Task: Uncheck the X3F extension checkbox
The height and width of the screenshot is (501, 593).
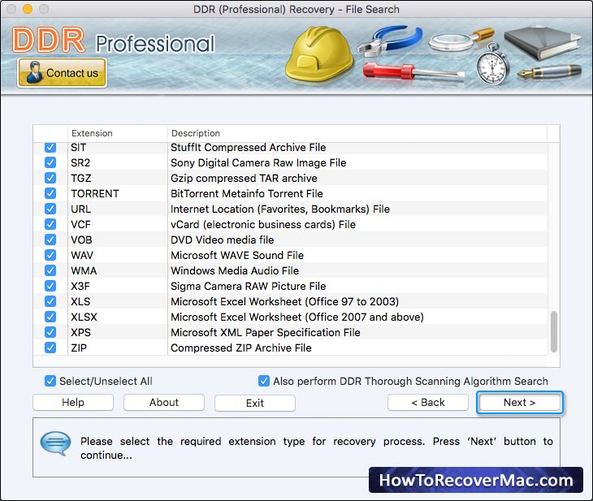Action: 50,286
